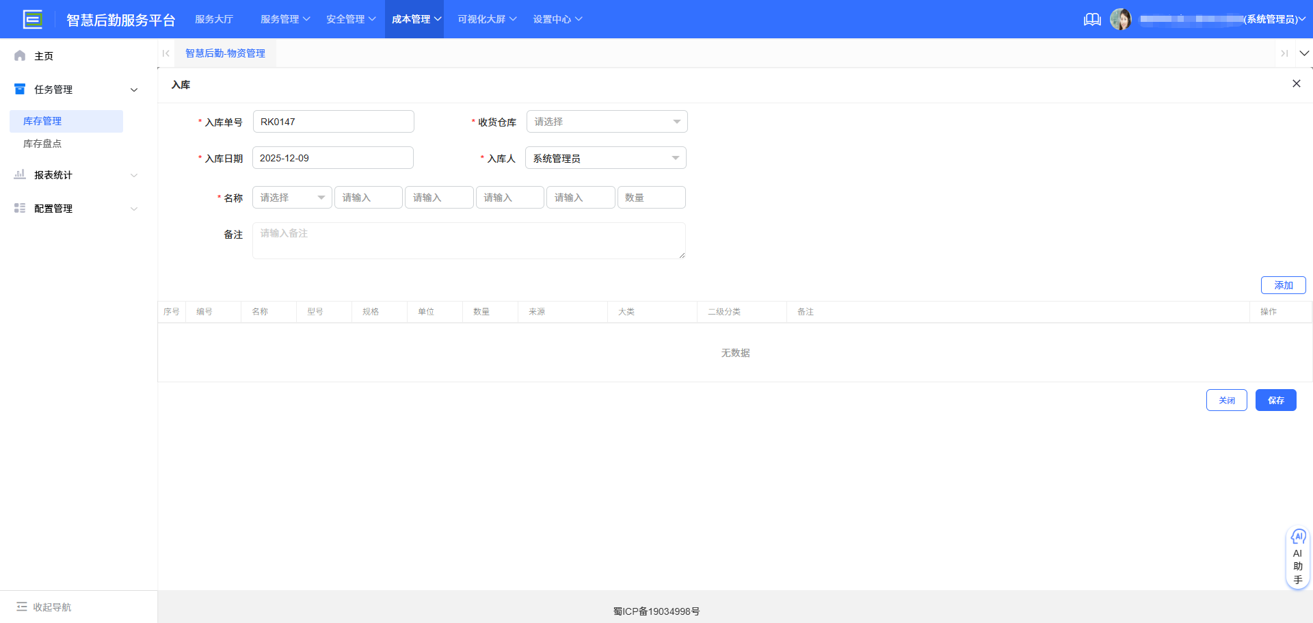Open the AI助手 floating assistant
1313x623 pixels.
click(x=1298, y=557)
